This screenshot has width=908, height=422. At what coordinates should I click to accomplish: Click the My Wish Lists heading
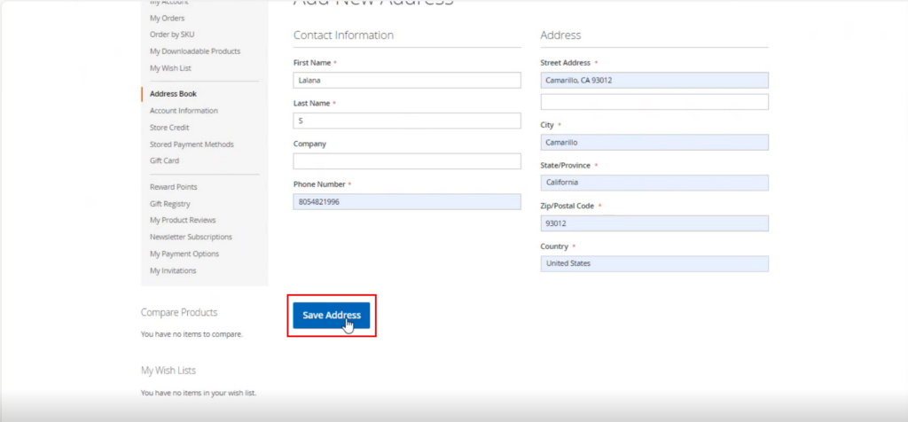point(168,371)
